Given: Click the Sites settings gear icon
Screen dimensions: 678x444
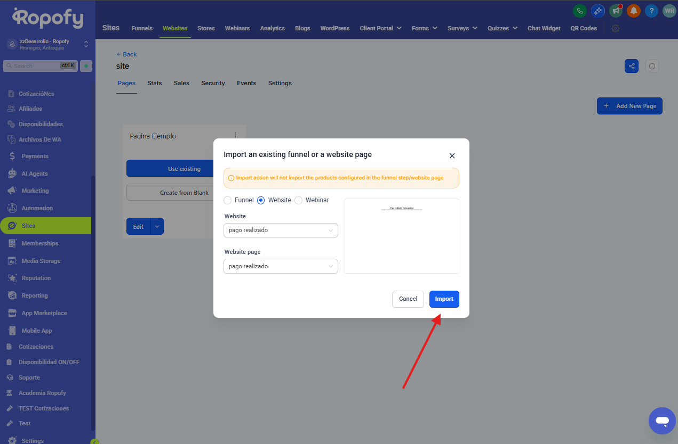Looking at the screenshot, I should 616,28.
